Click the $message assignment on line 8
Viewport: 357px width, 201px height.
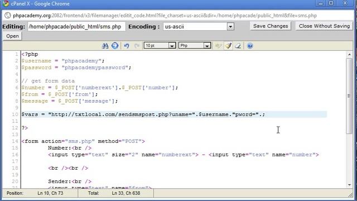click(x=69, y=101)
